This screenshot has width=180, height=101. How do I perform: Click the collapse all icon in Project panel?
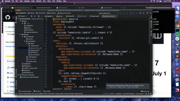35,16
